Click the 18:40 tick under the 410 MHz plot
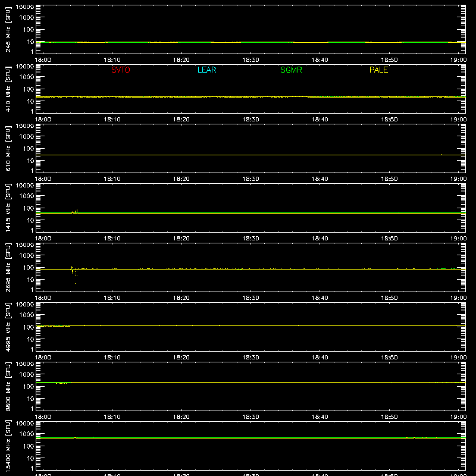Viewport: 476px width, 476px height. (x=320, y=120)
